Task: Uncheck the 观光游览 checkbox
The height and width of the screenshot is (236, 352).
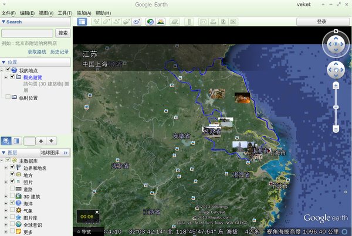Action: [12, 77]
